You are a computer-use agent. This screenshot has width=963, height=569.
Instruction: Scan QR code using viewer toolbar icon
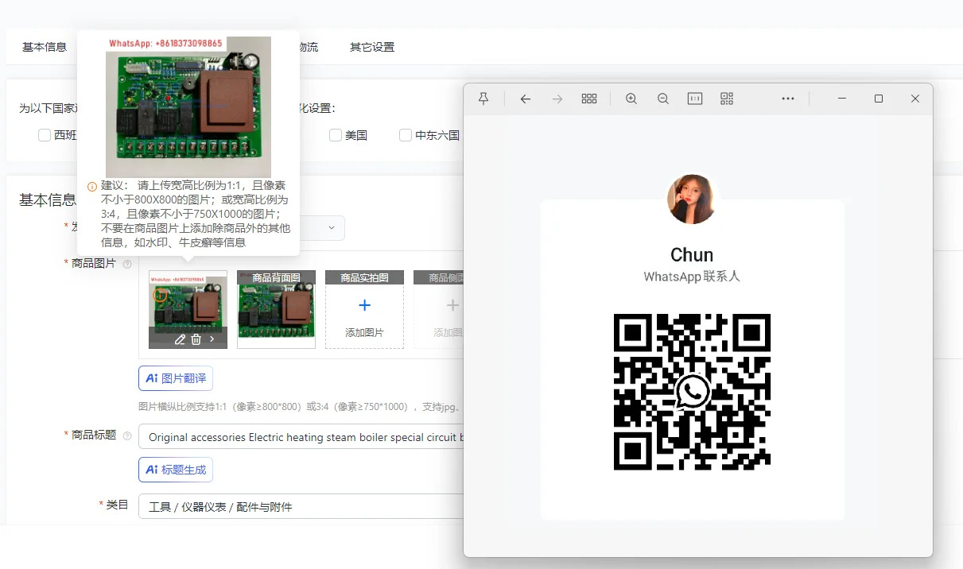727,99
